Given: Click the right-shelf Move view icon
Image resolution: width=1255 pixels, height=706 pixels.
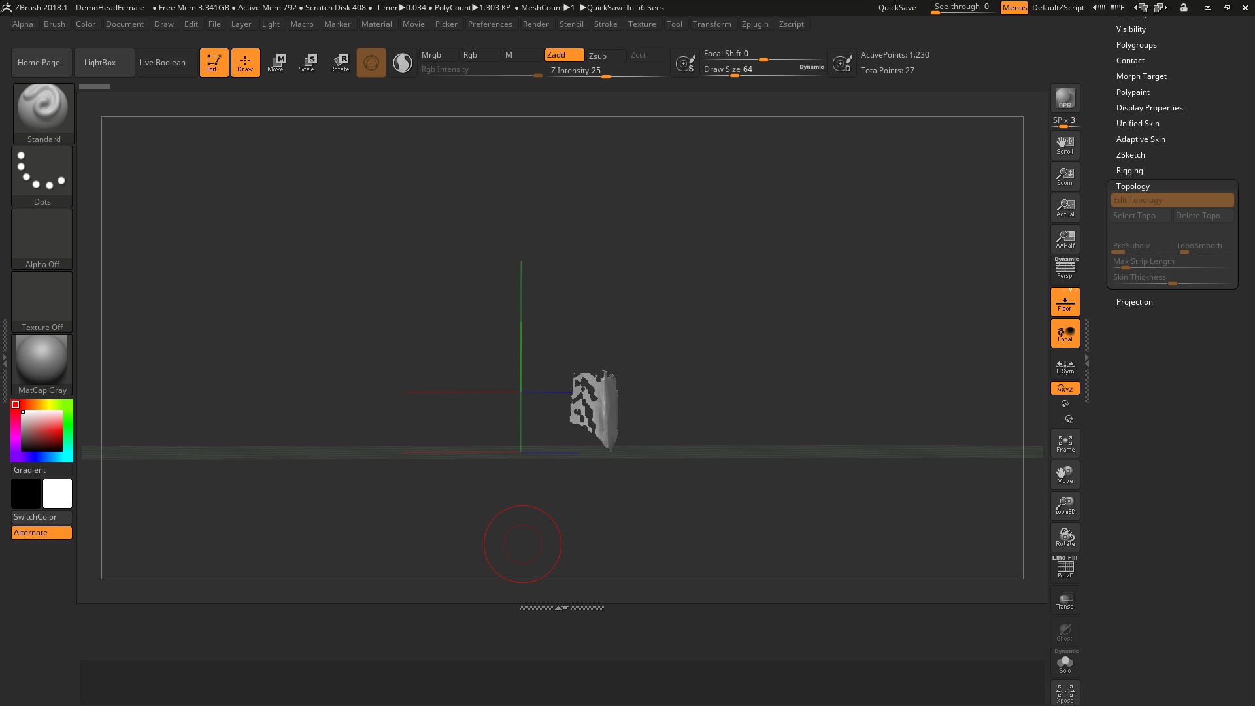Looking at the screenshot, I should coord(1065,475).
